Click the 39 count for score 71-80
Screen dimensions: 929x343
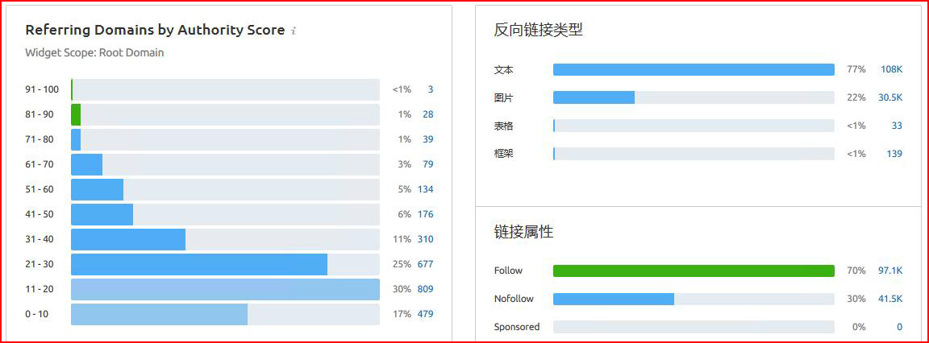427,139
